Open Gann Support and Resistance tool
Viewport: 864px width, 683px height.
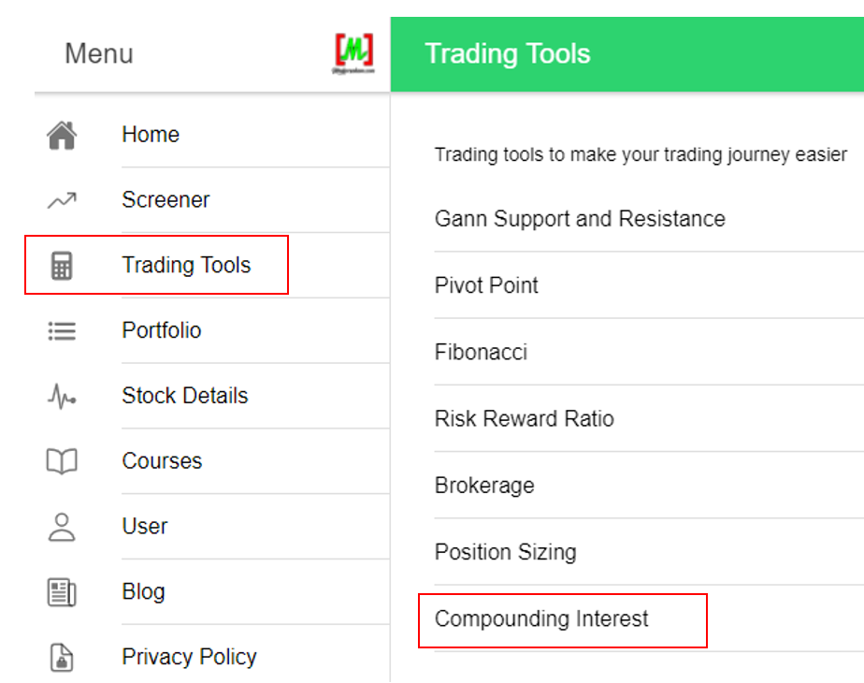[580, 219]
